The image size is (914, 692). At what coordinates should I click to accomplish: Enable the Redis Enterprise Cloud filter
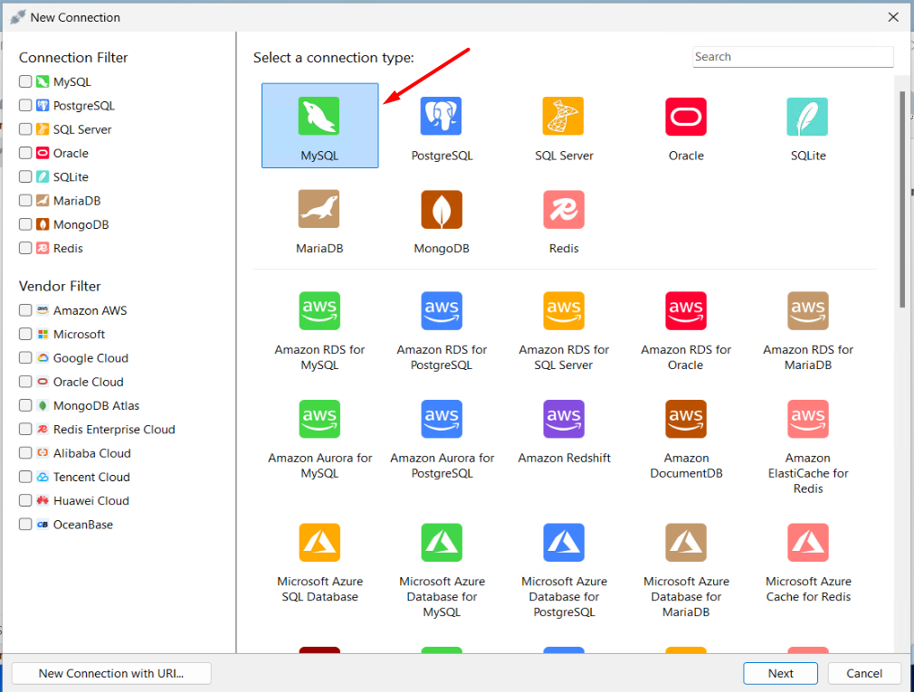pos(25,430)
